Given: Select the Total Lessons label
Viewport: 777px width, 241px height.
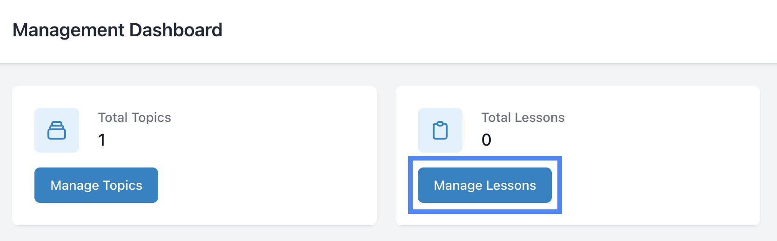Looking at the screenshot, I should click(x=523, y=118).
